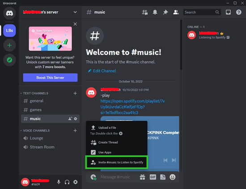Close the server boost banner
The image size is (246, 189).
[x=75, y=24]
